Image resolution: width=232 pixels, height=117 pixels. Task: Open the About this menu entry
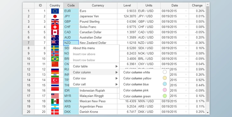coord(94,48)
